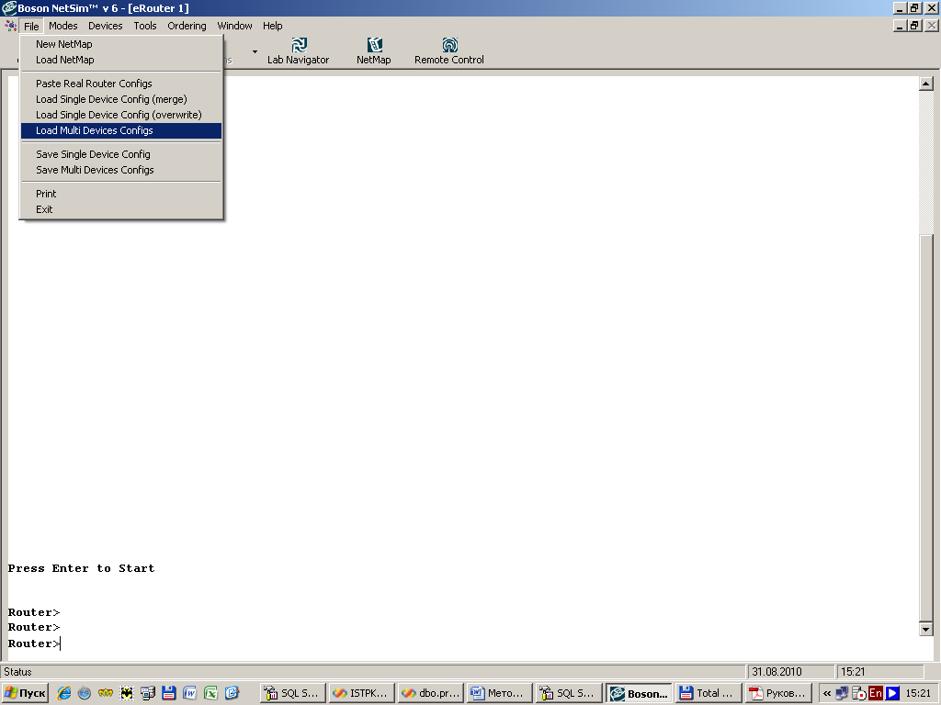The image size is (941, 705).
Task: Open the Help menu
Action: 272,26
